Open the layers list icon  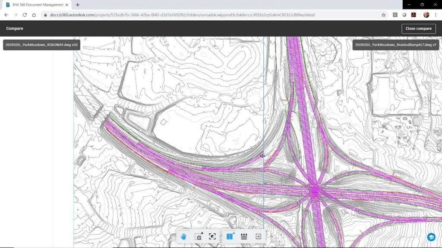pyautogui.click(x=243, y=236)
